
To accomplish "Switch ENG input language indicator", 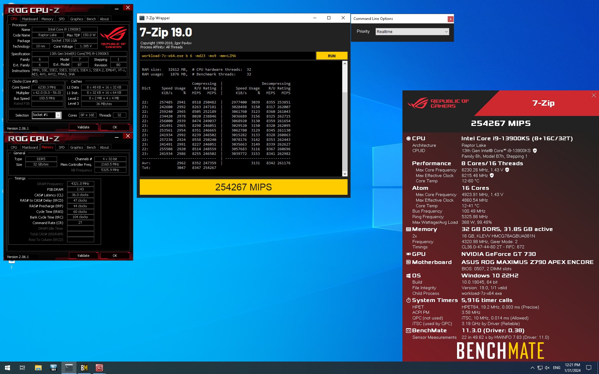I will [557, 368].
